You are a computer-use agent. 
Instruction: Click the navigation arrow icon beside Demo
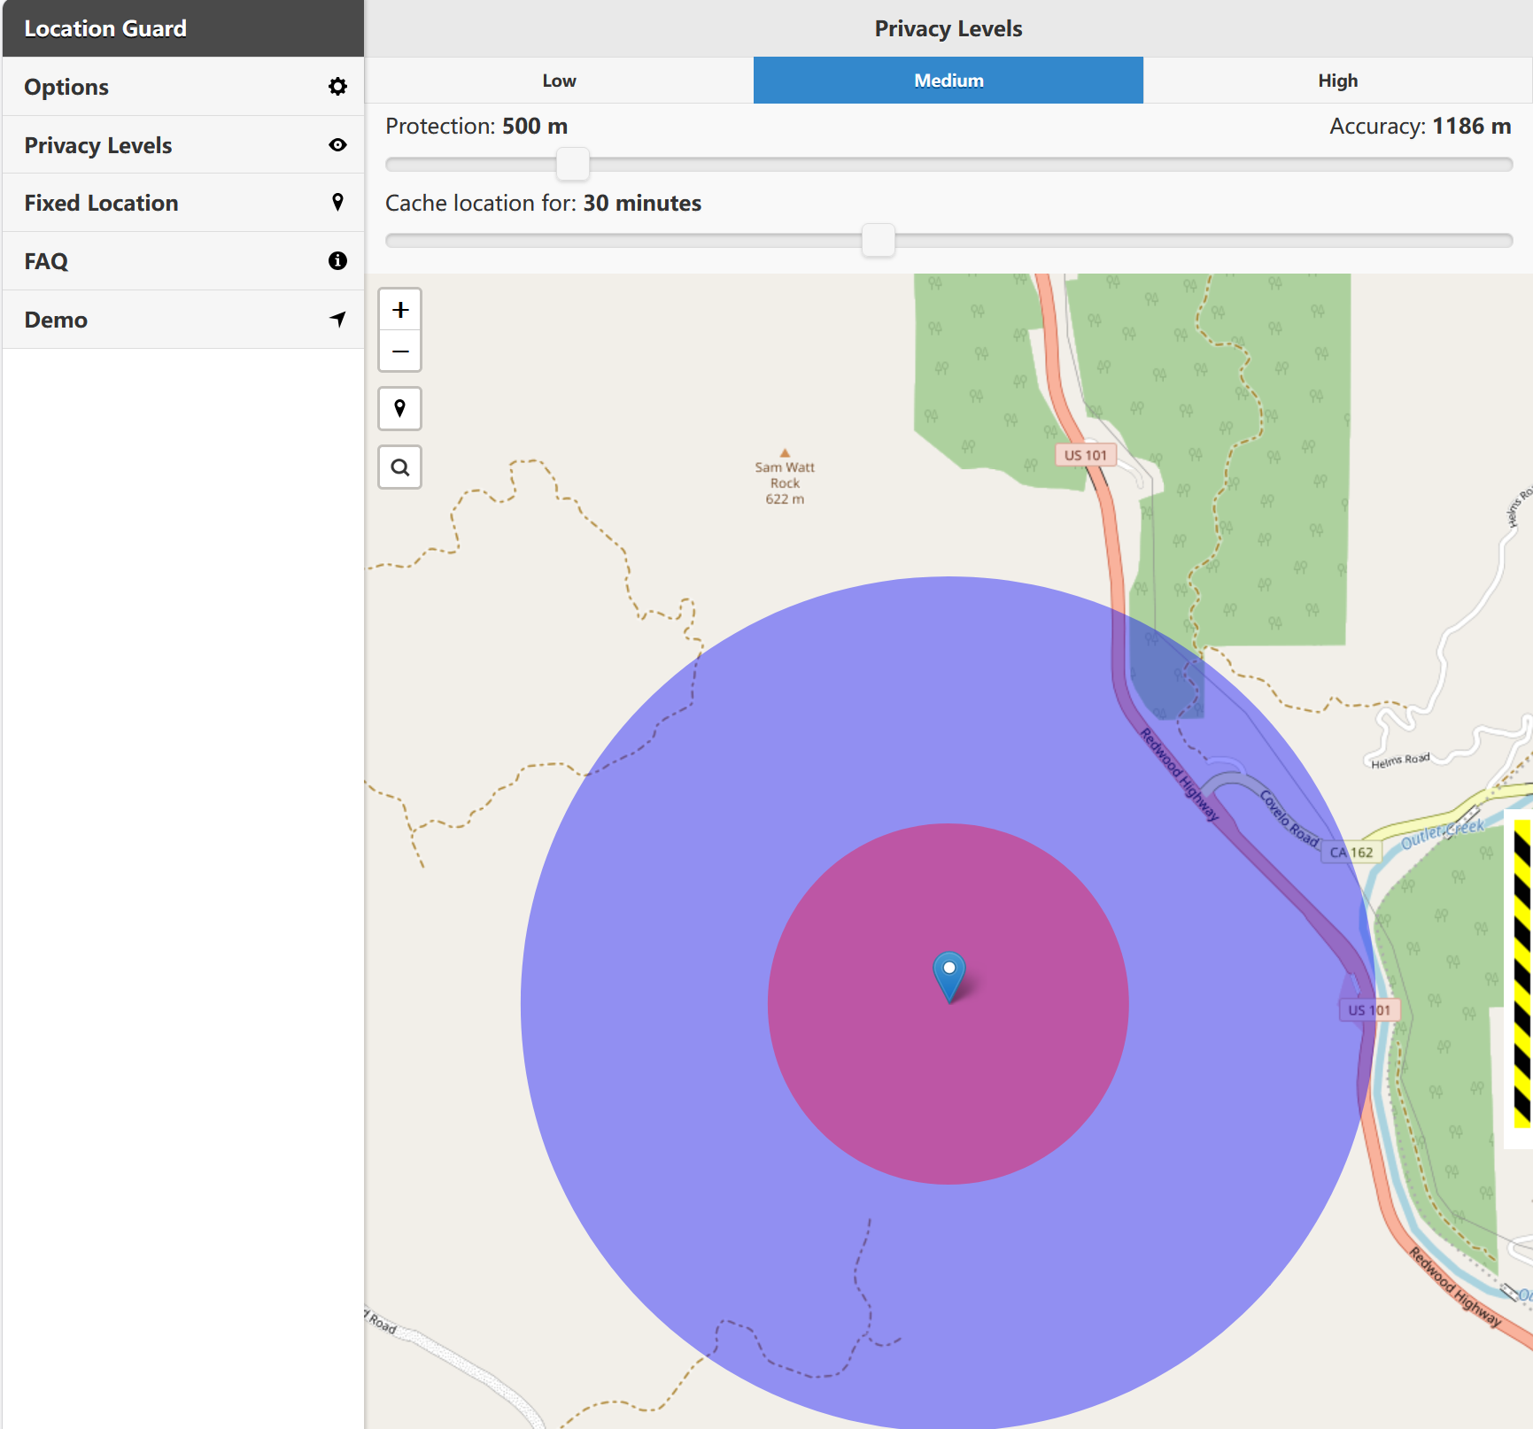[x=337, y=319]
